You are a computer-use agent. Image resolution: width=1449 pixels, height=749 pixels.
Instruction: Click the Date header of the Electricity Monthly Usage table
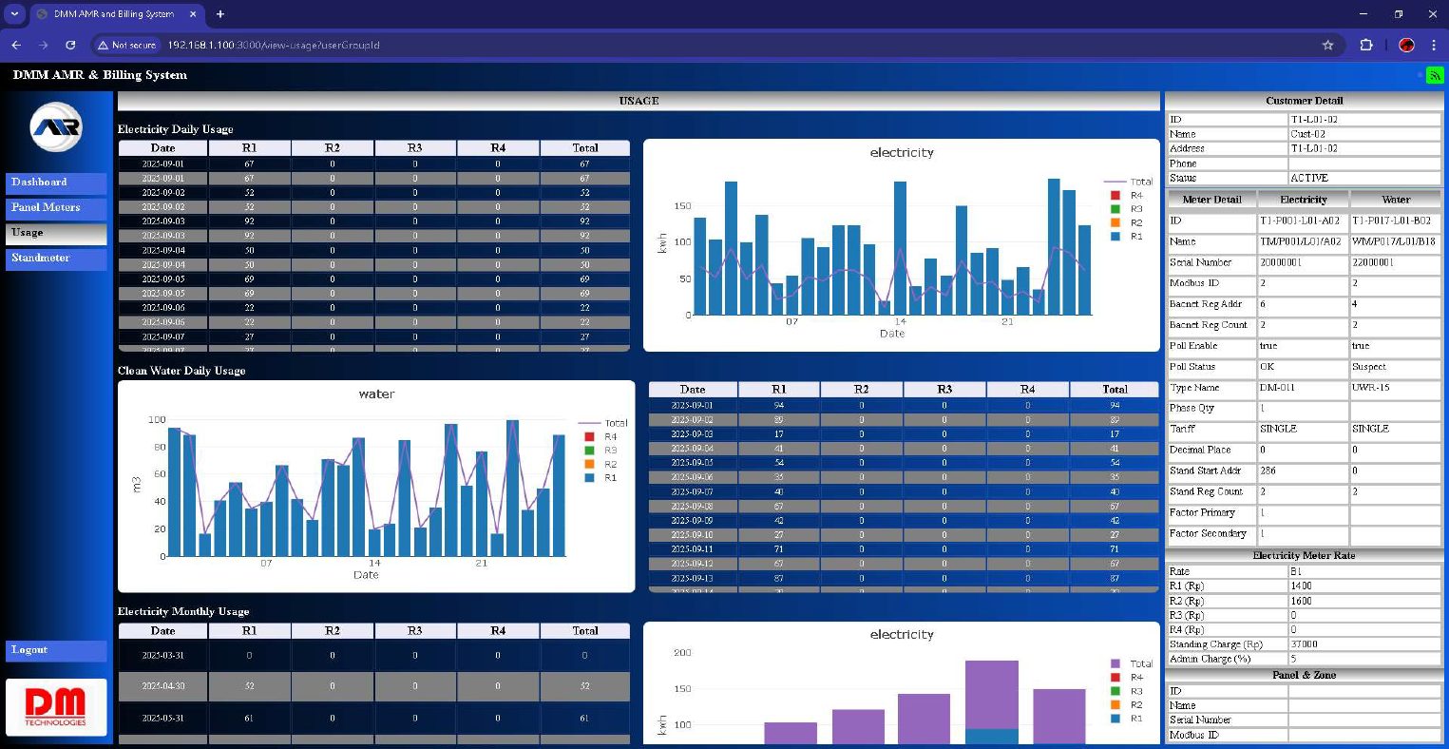tap(163, 631)
